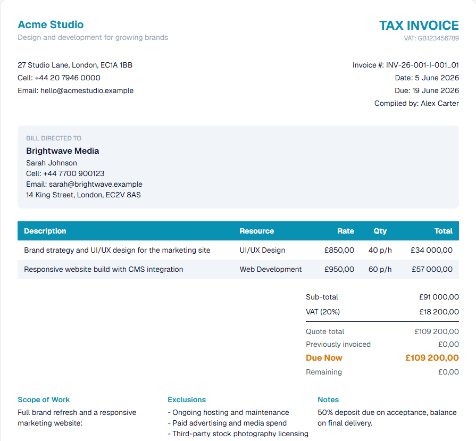This screenshot has width=476, height=441.
Task: Select the phone number +44 20 7946 0000
Action: pos(68,78)
